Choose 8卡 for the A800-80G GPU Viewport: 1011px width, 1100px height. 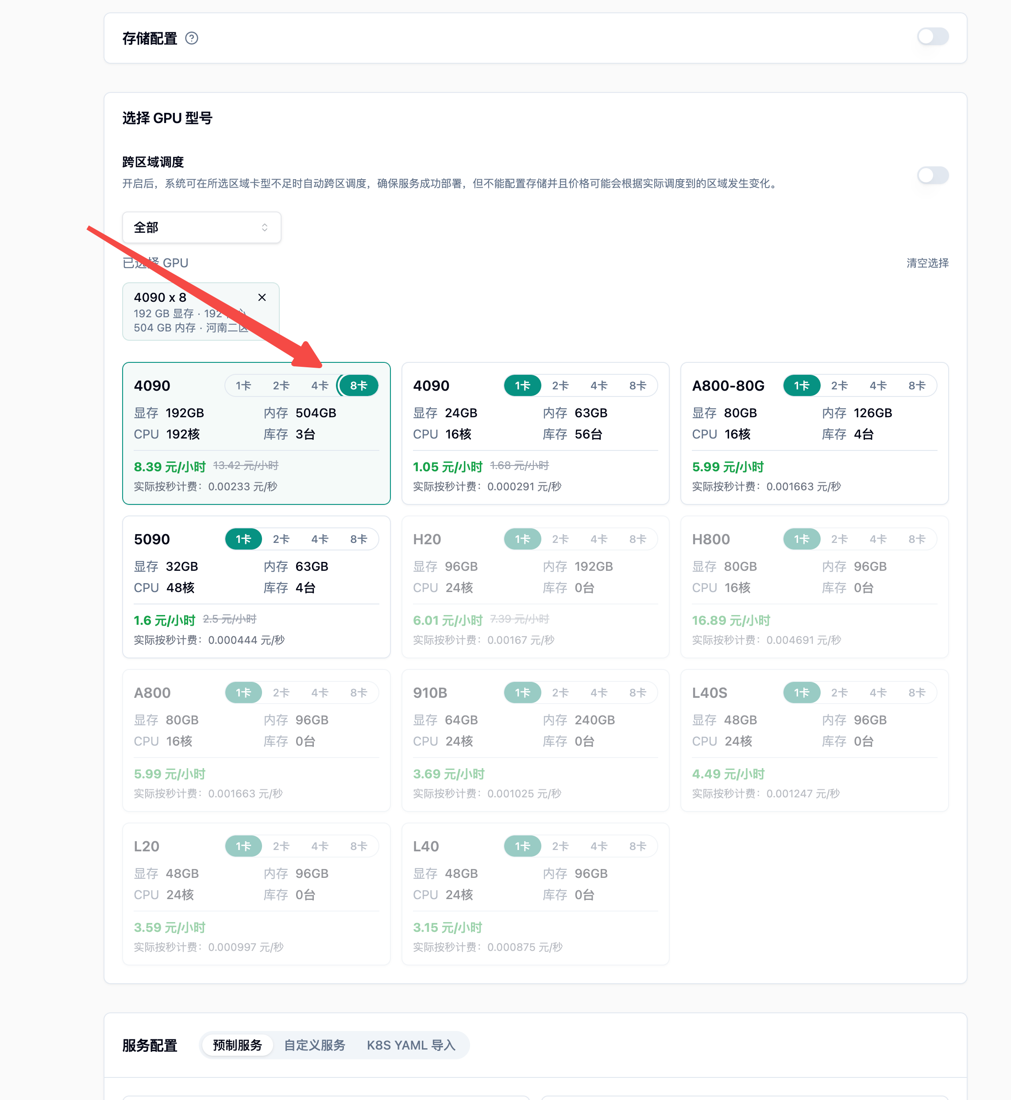pos(917,386)
